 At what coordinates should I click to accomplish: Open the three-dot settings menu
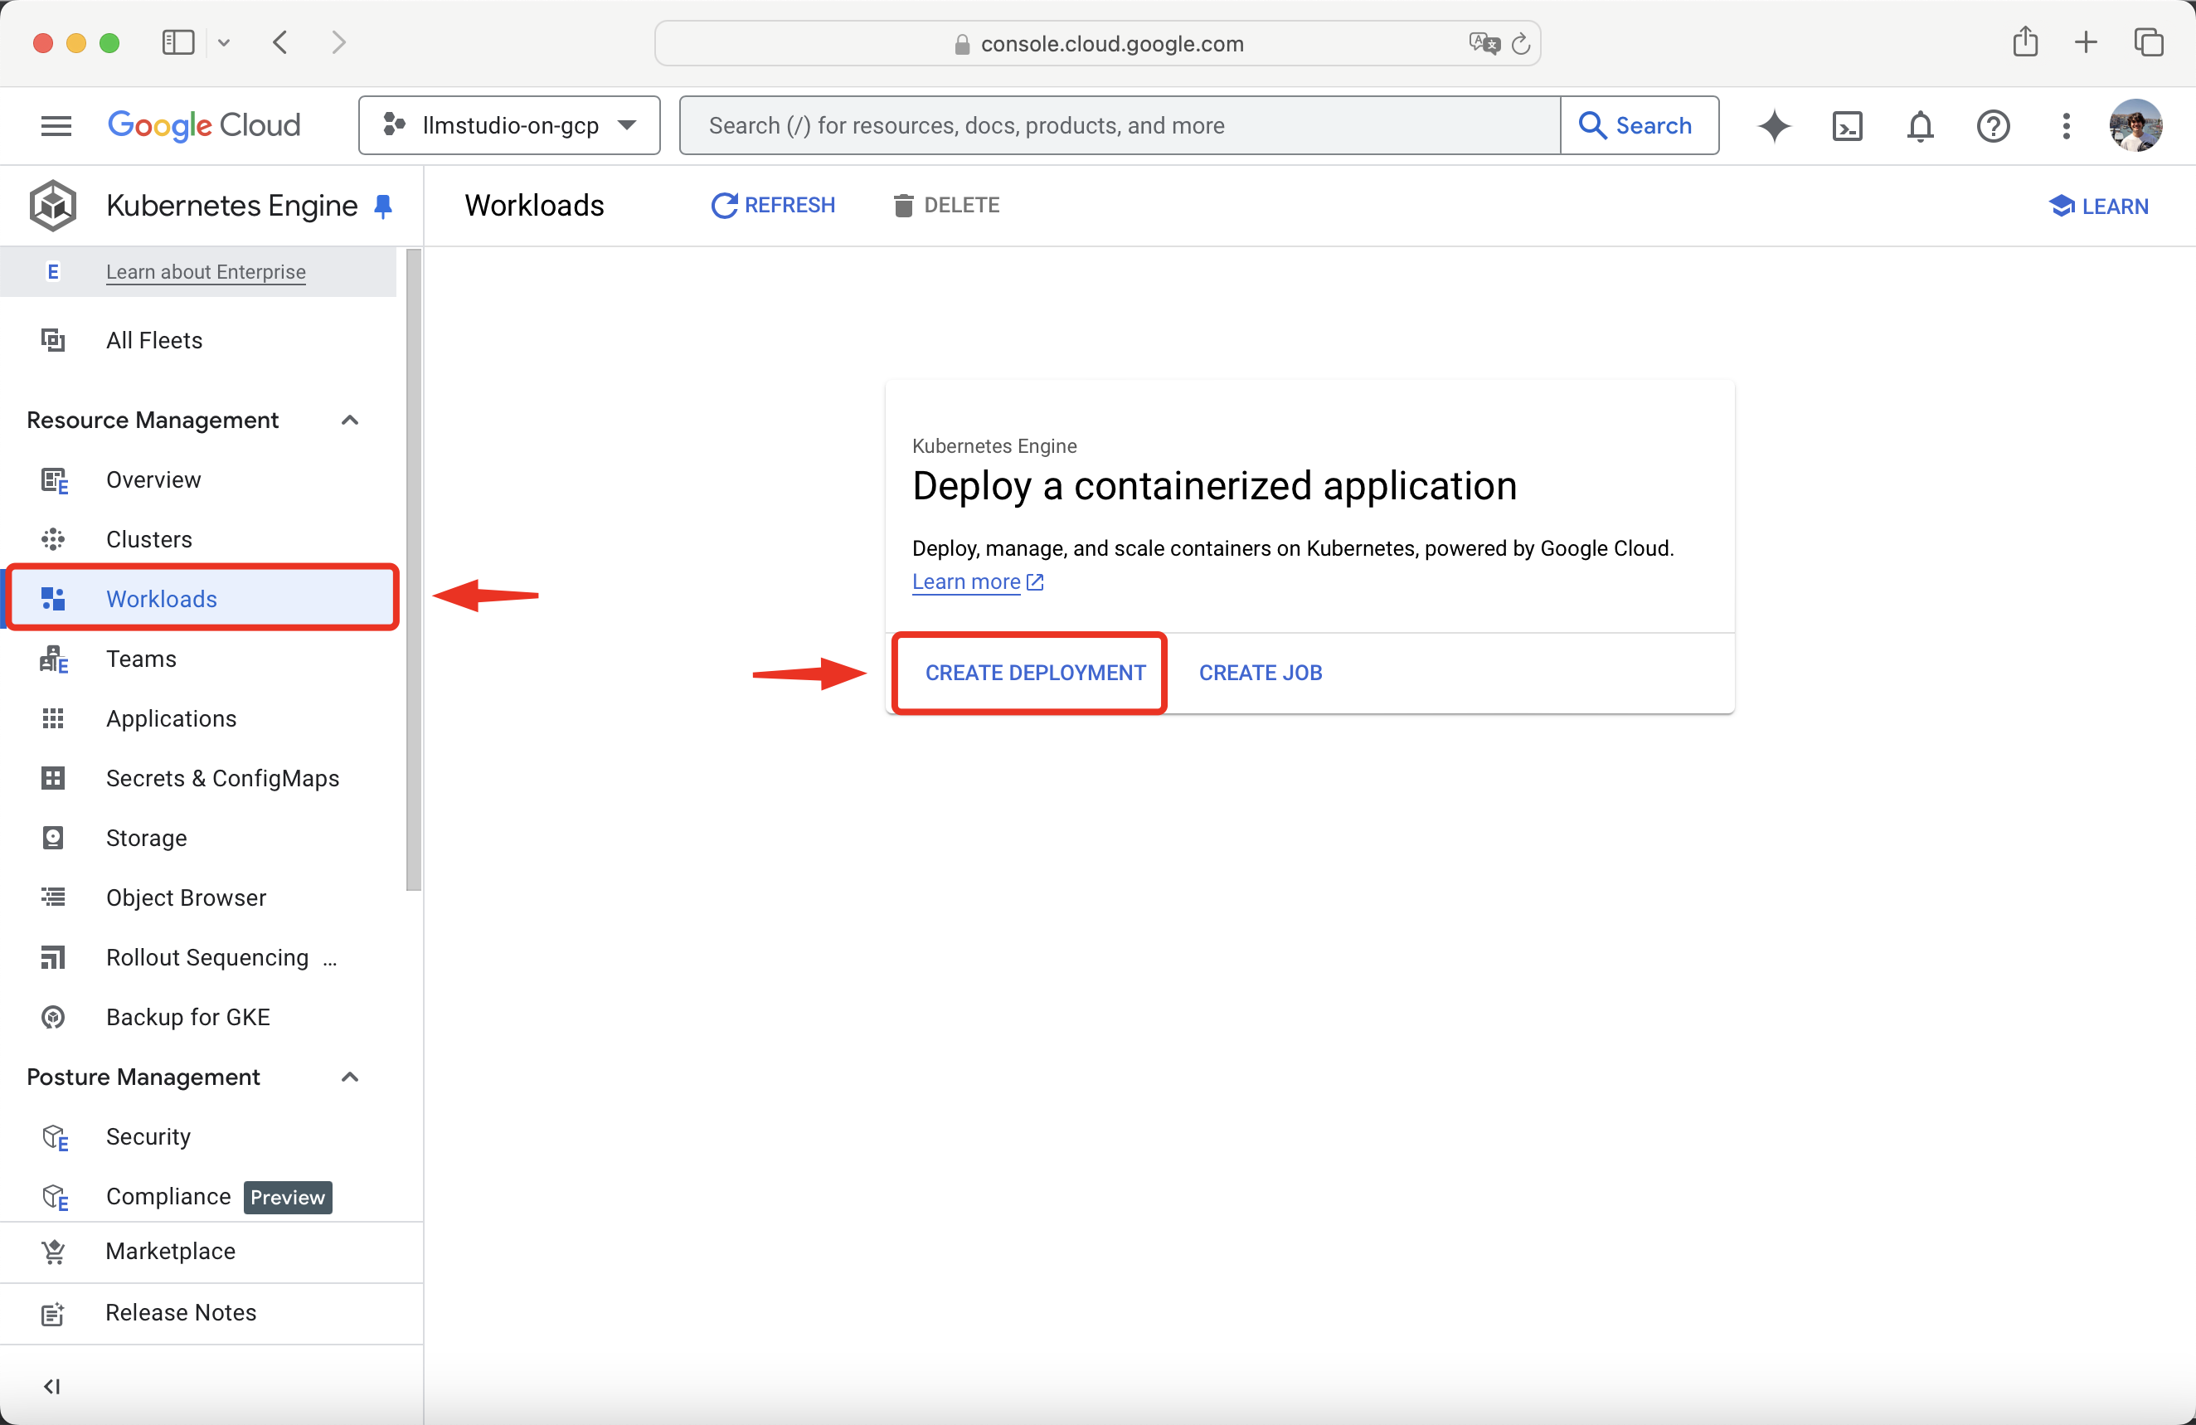[x=2066, y=125]
